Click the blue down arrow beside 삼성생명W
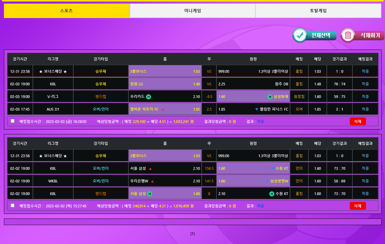 tap(267, 181)
